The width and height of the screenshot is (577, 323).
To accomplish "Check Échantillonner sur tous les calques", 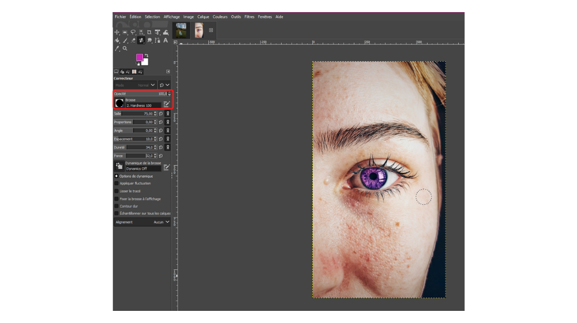I will (x=117, y=213).
